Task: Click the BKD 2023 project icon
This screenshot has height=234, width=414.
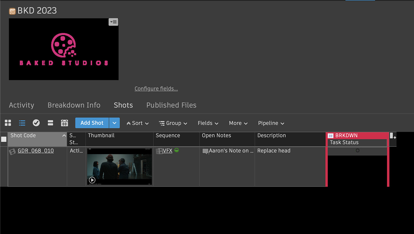Action: point(12,11)
